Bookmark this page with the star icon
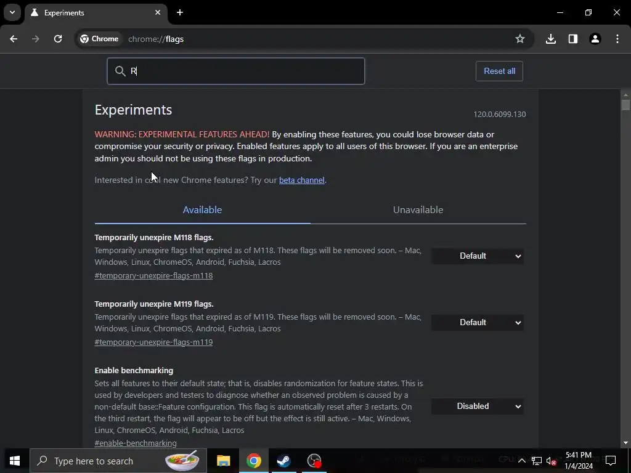631x473 pixels. [520, 39]
